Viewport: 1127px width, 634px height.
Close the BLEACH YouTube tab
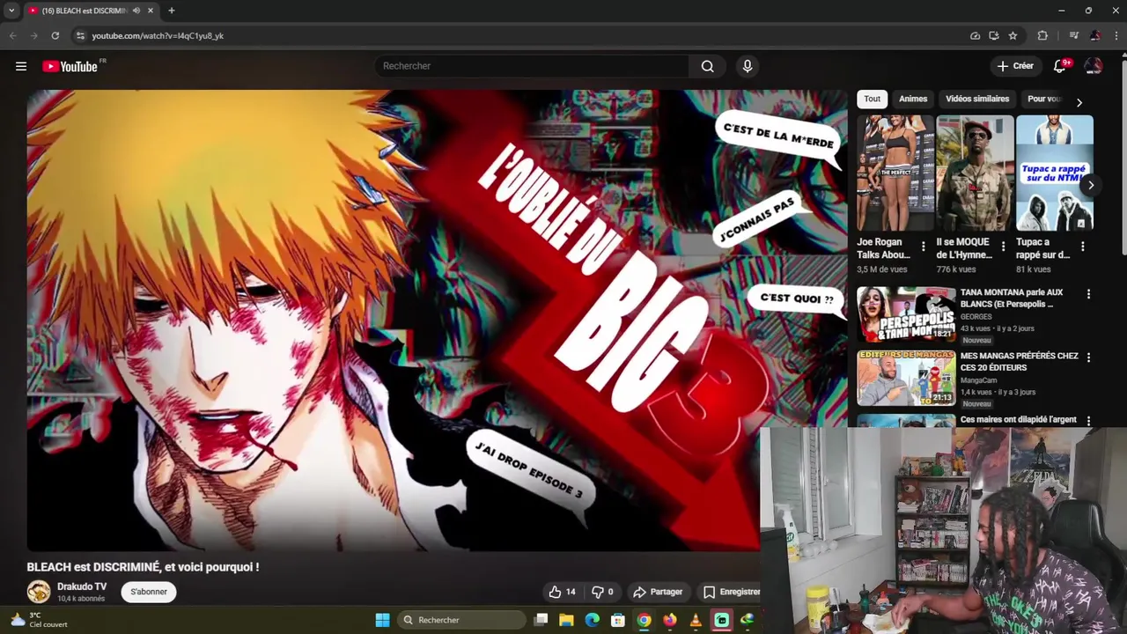151,11
